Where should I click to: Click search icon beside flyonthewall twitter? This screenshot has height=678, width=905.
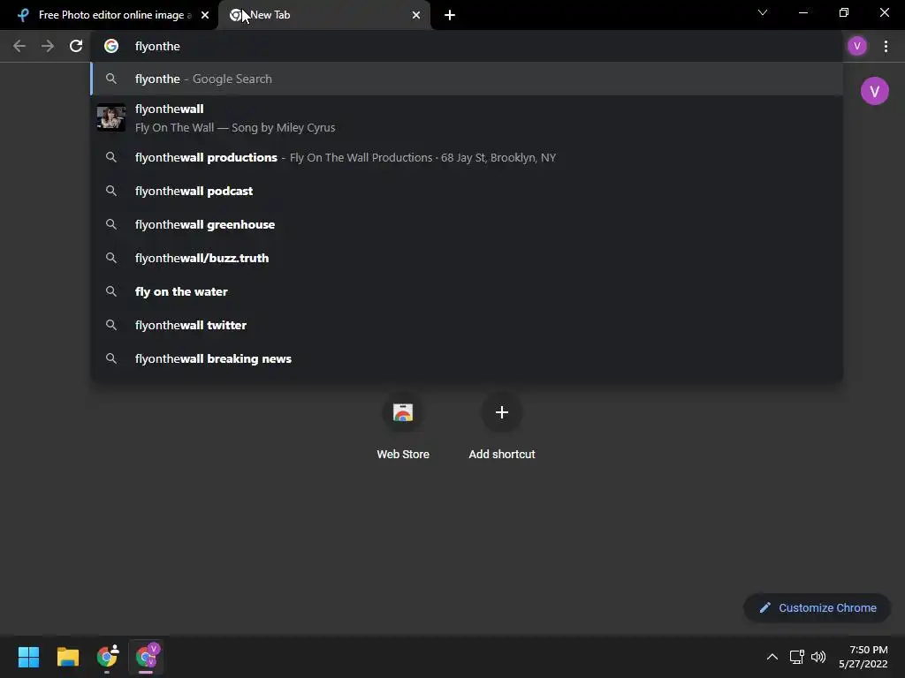(x=111, y=325)
